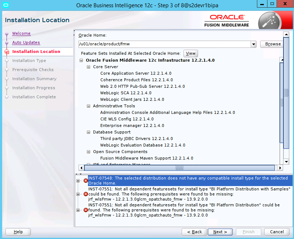The width and height of the screenshot is (294, 239).
Task: Select Web 2.0 HTTP Pub-Sub Server row
Action: 142,86
